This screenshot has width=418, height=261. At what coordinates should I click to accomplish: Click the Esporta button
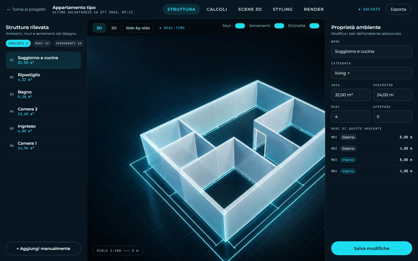398,9
